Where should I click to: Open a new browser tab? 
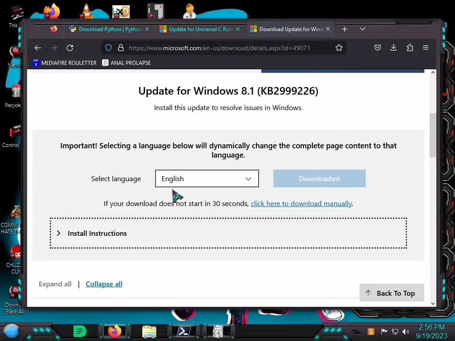[344, 29]
